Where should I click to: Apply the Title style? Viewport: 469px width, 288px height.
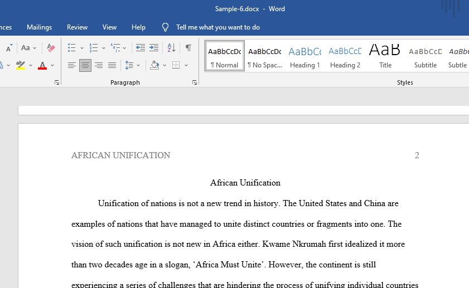(x=385, y=56)
